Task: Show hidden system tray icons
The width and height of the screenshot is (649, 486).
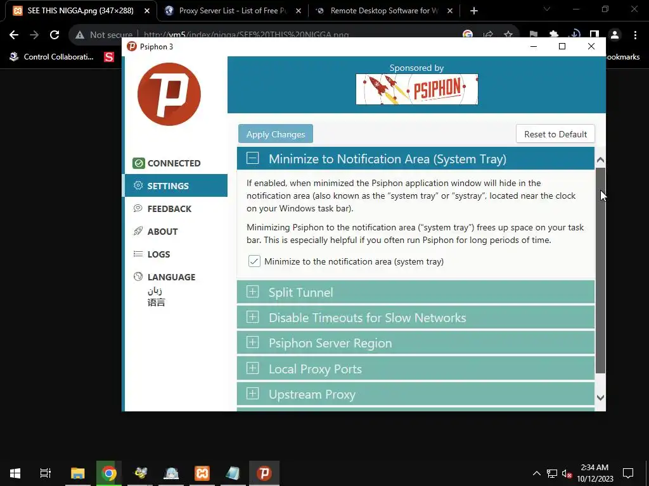Action: 536,473
